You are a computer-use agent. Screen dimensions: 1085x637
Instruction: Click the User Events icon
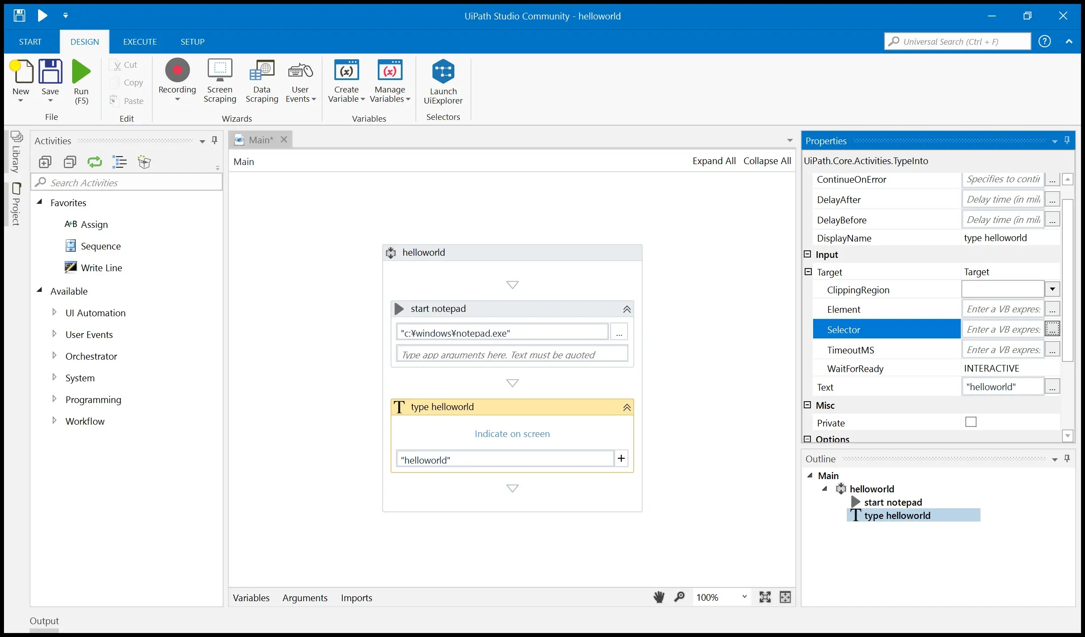click(300, 70)
